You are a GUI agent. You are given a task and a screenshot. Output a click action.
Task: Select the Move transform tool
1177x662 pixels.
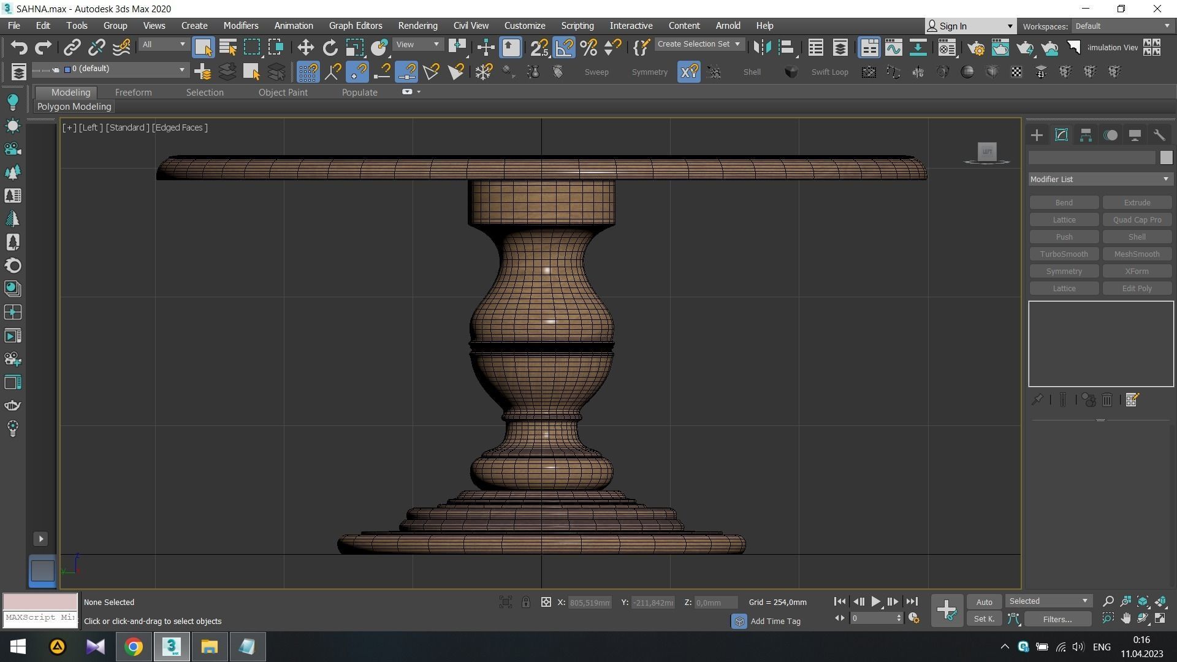[x=305, y=48]
